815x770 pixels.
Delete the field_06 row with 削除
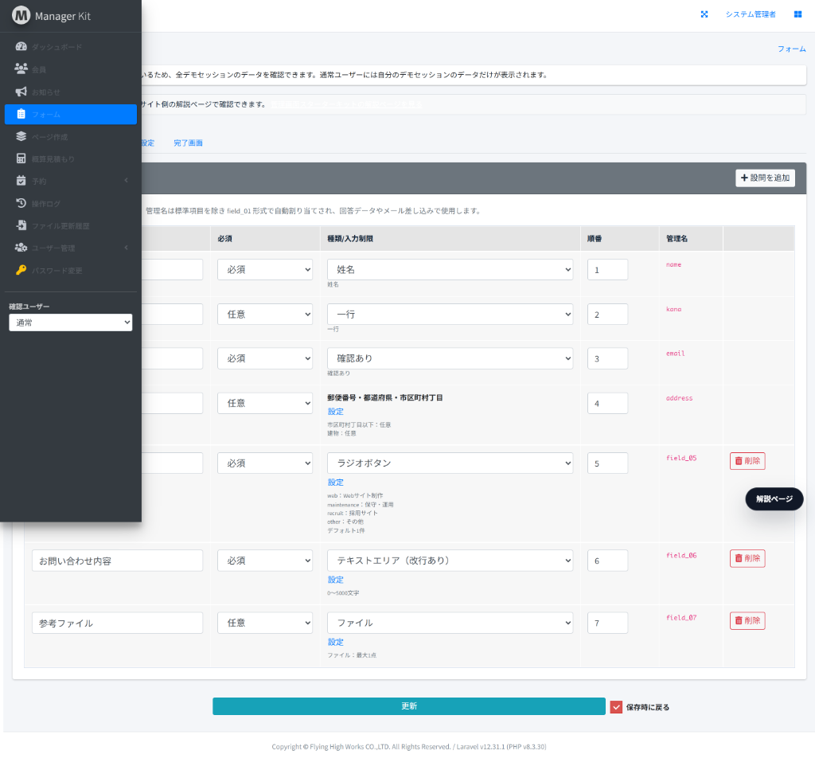point(747,558)
